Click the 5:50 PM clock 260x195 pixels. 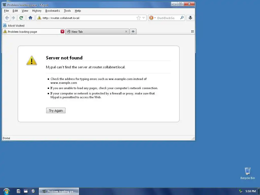click(251, 191)
